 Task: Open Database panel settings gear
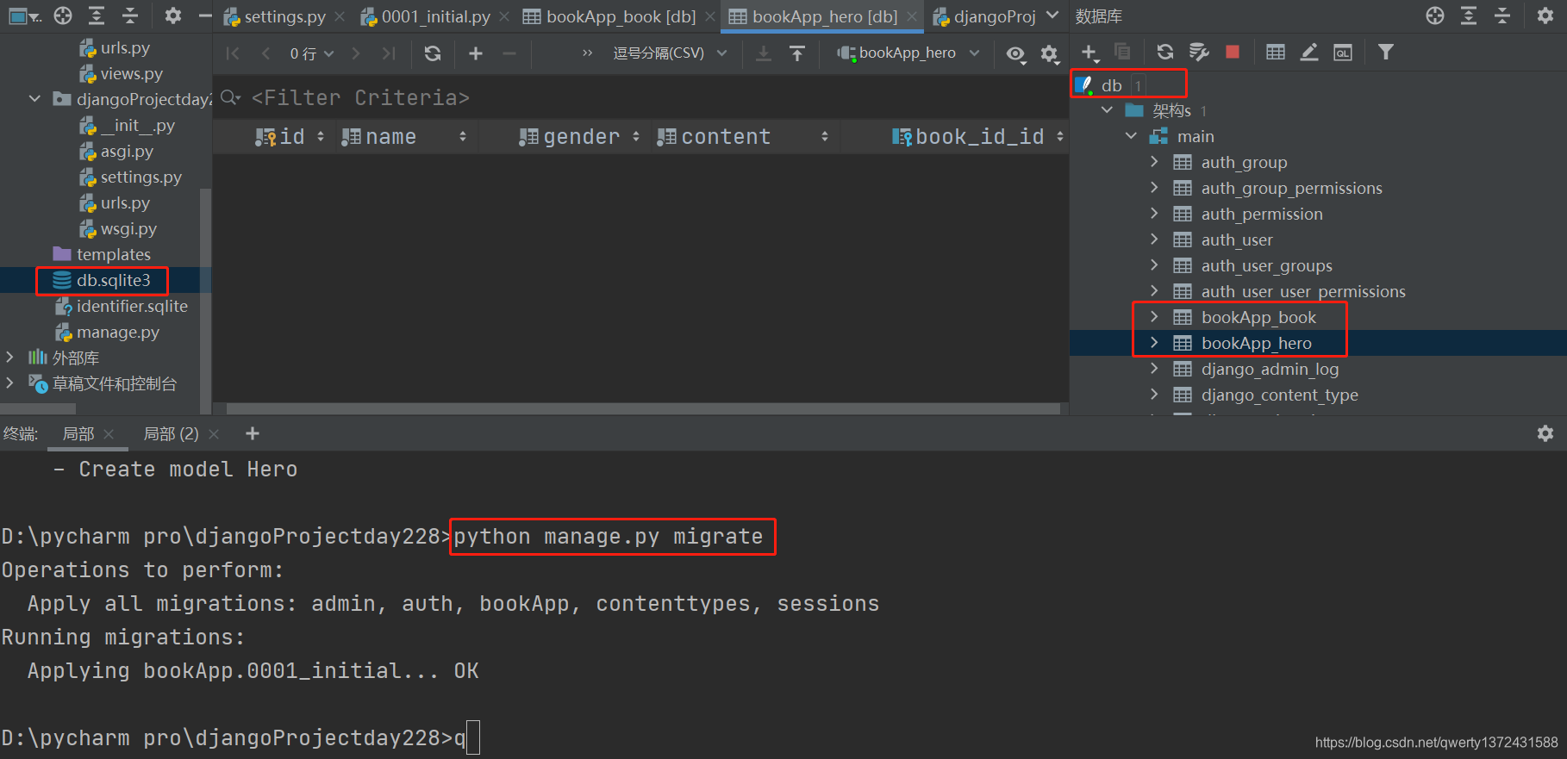1545,16
